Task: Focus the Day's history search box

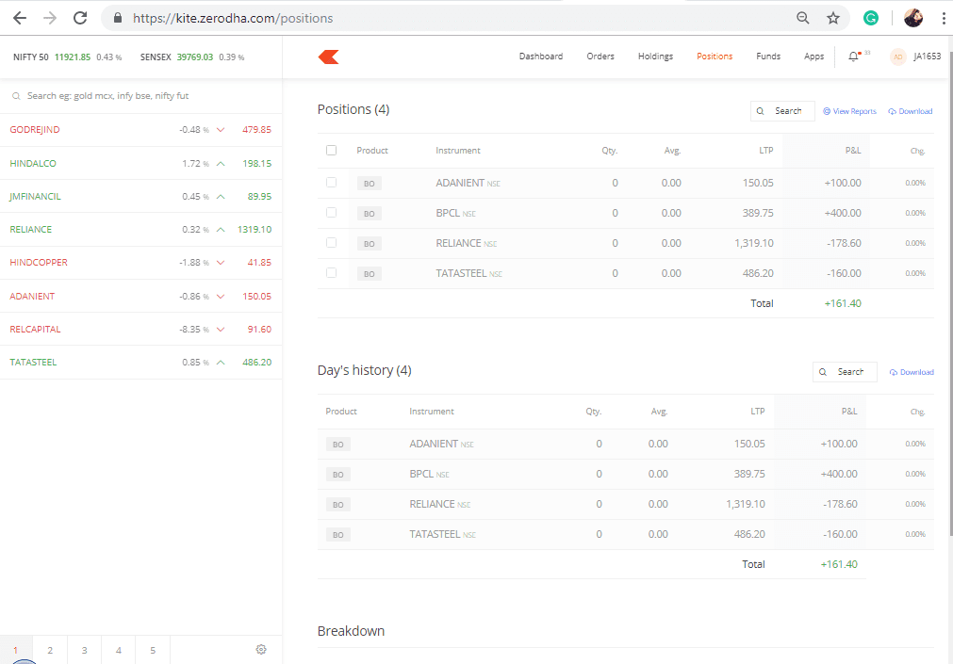Action: coord(845,372)
